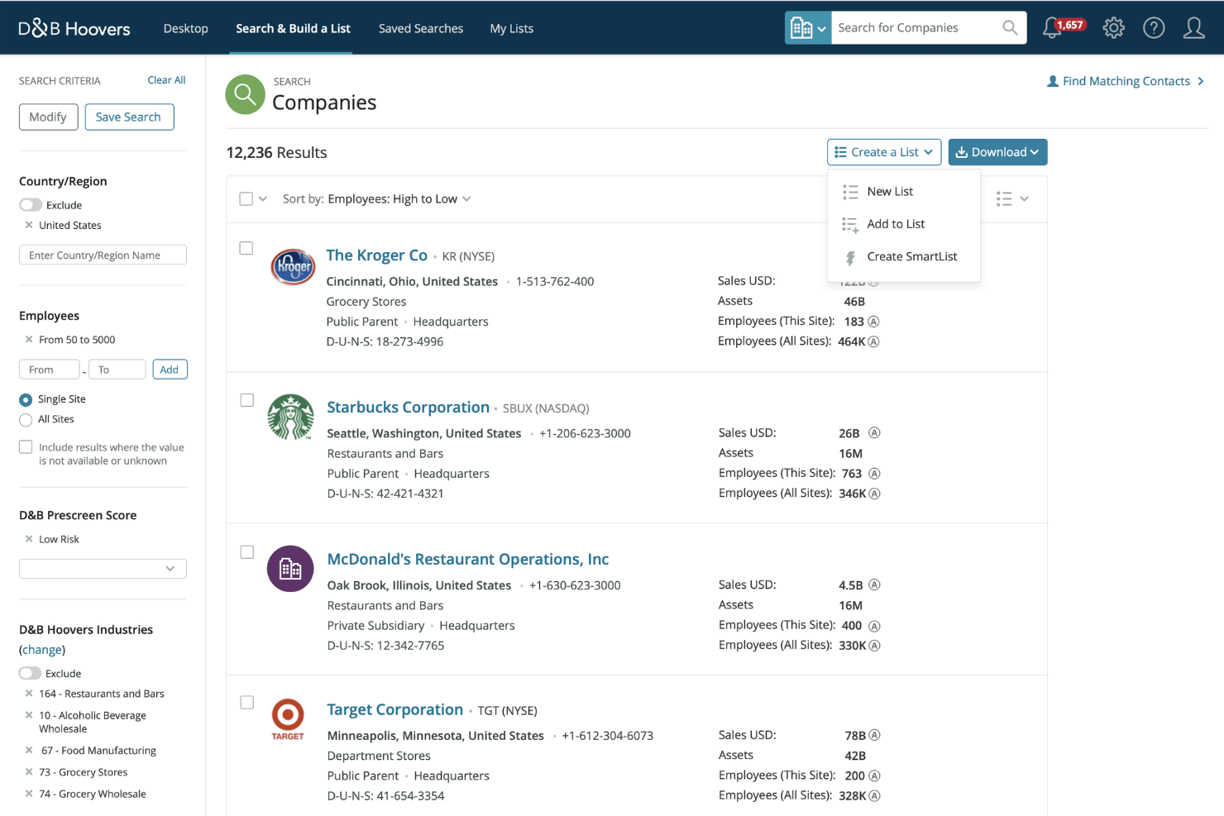Viewport: 1224px width, 816px height.
Task: Open the help question mark icon
Action: [x=1153, y=28]
